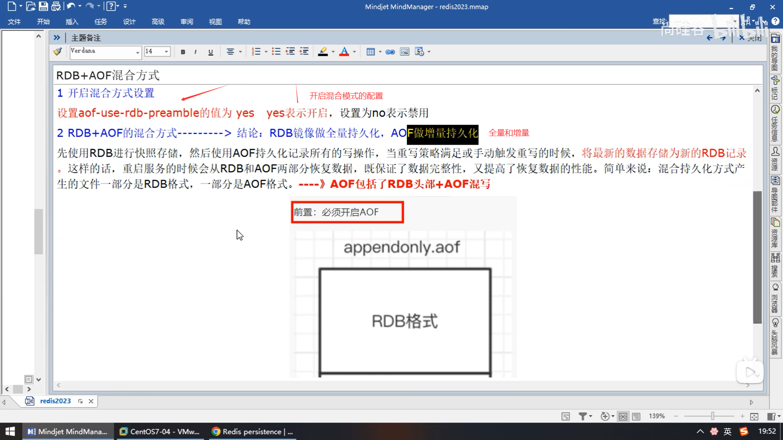
Task: Click the insert image icon in notes toolbar
Action: point(404,52)
